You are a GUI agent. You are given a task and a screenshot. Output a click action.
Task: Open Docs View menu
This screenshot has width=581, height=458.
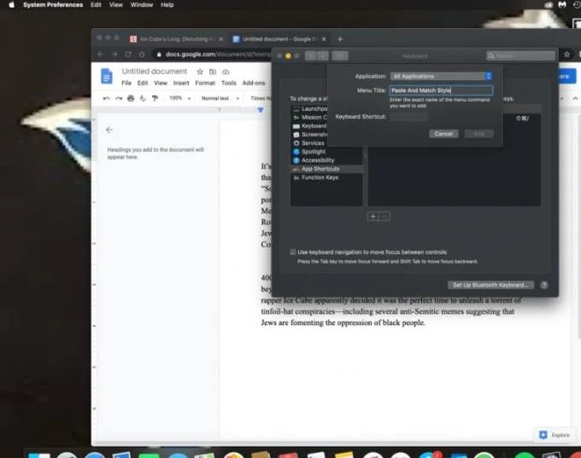tap(161, 83)
